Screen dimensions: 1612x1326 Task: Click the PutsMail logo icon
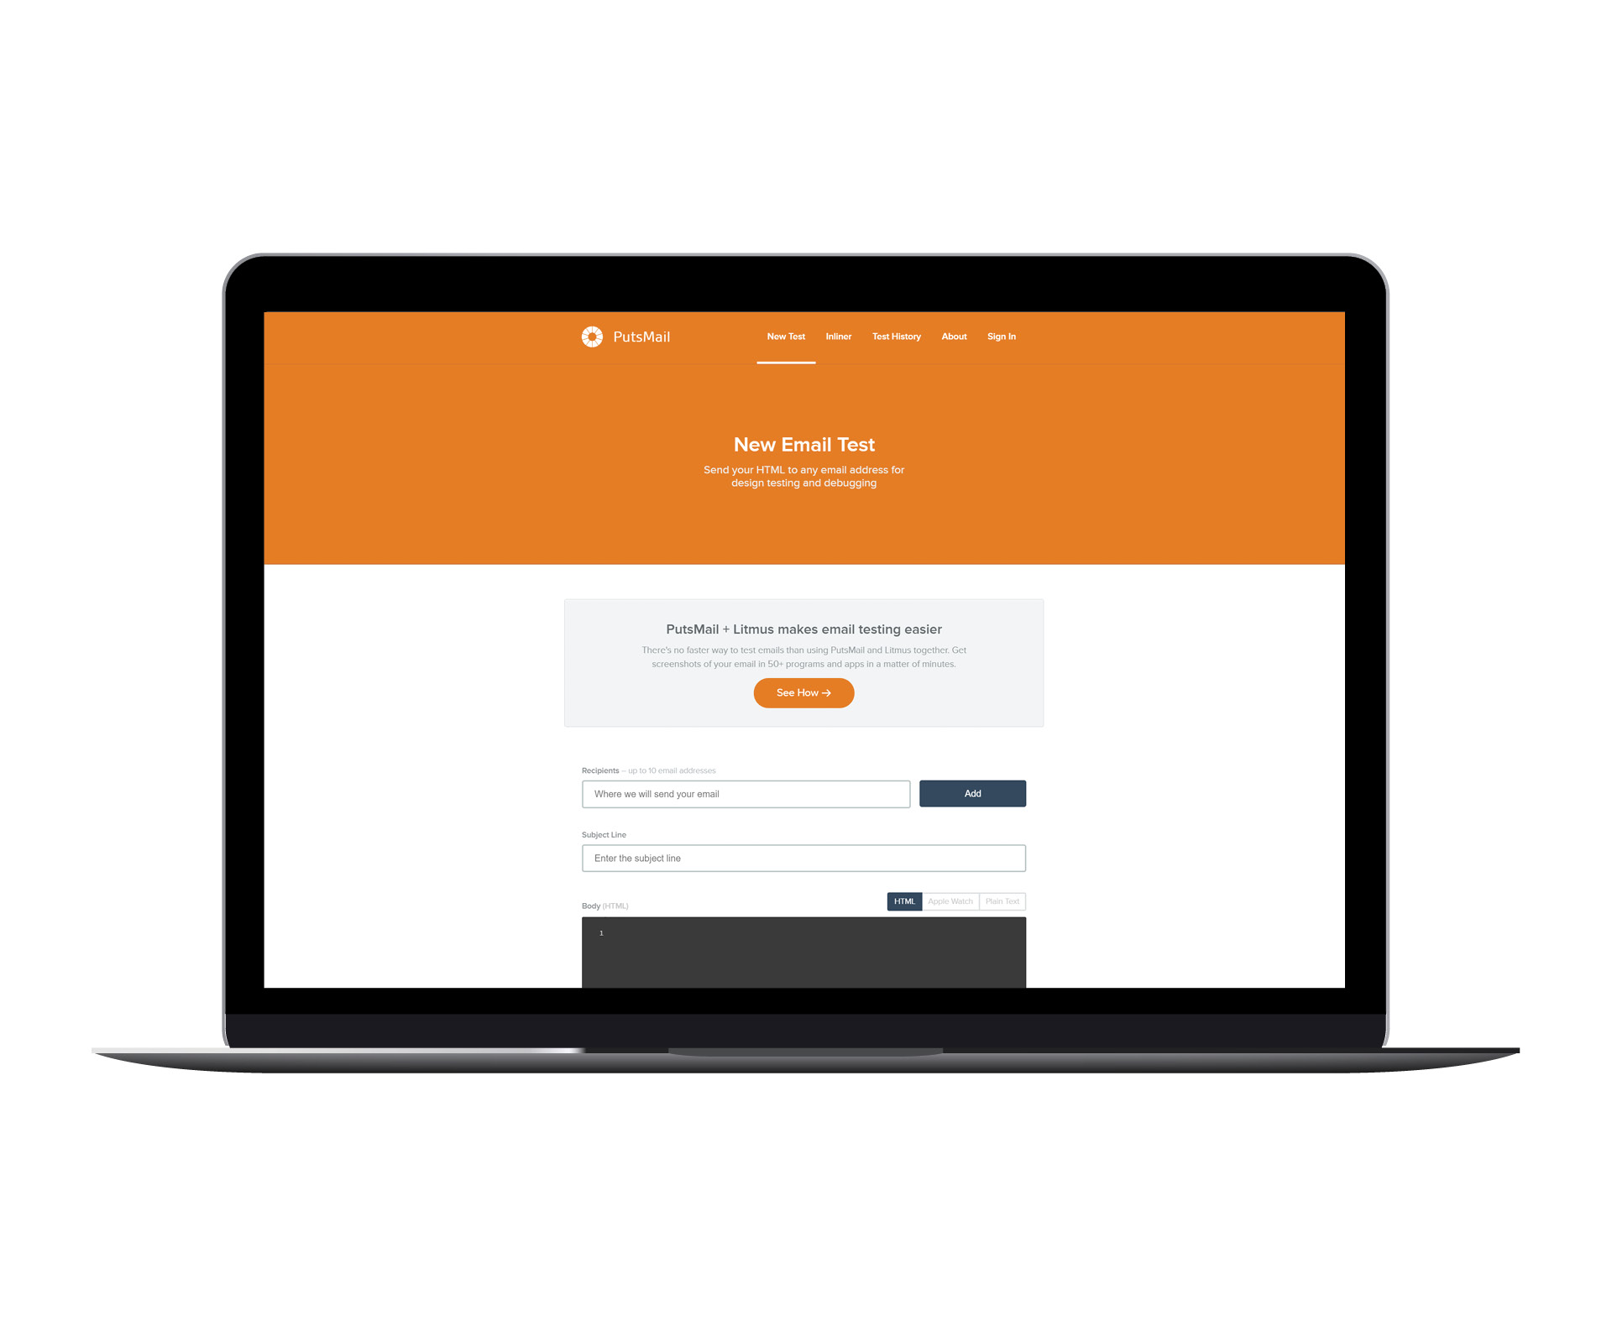click(x=592, y=337)
